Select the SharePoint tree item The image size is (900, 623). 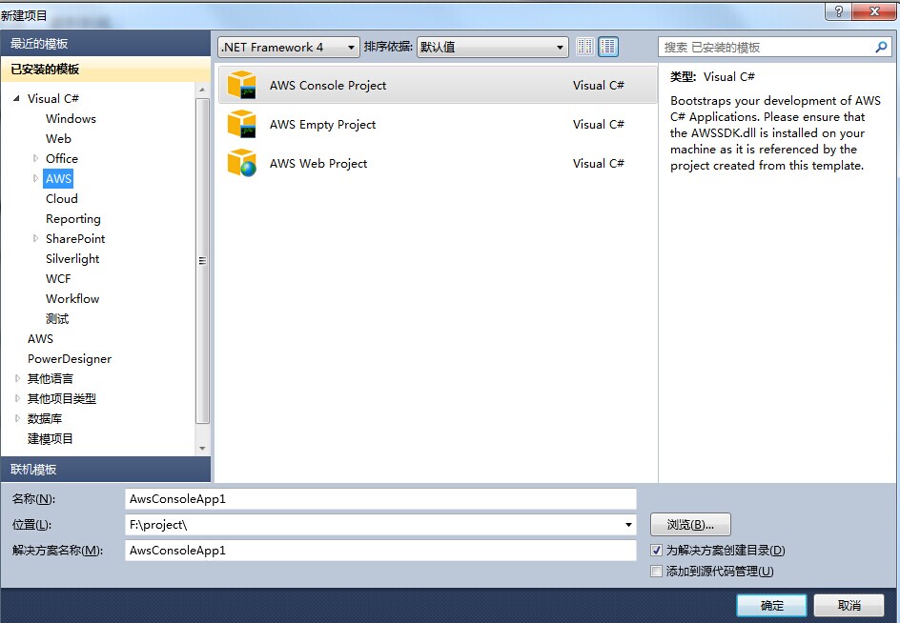click(x=75, y=239)
